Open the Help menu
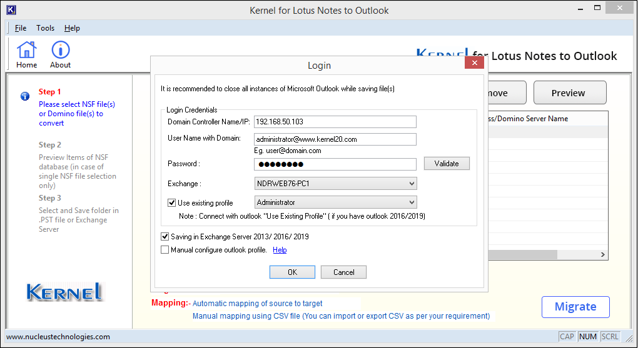 (72, 28)
